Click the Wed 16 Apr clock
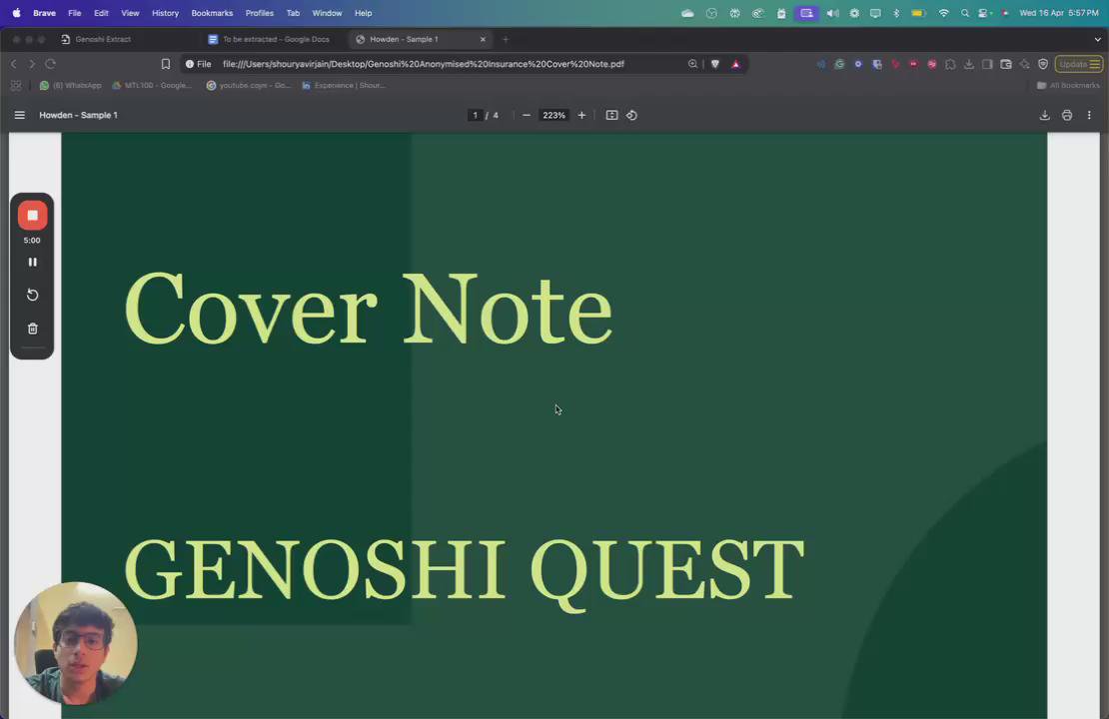1109x719 pixels. pos(1059,13)
